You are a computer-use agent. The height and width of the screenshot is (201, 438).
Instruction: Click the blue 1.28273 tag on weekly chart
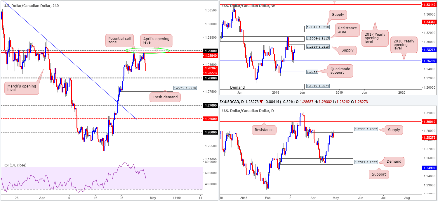coord(429,50)
